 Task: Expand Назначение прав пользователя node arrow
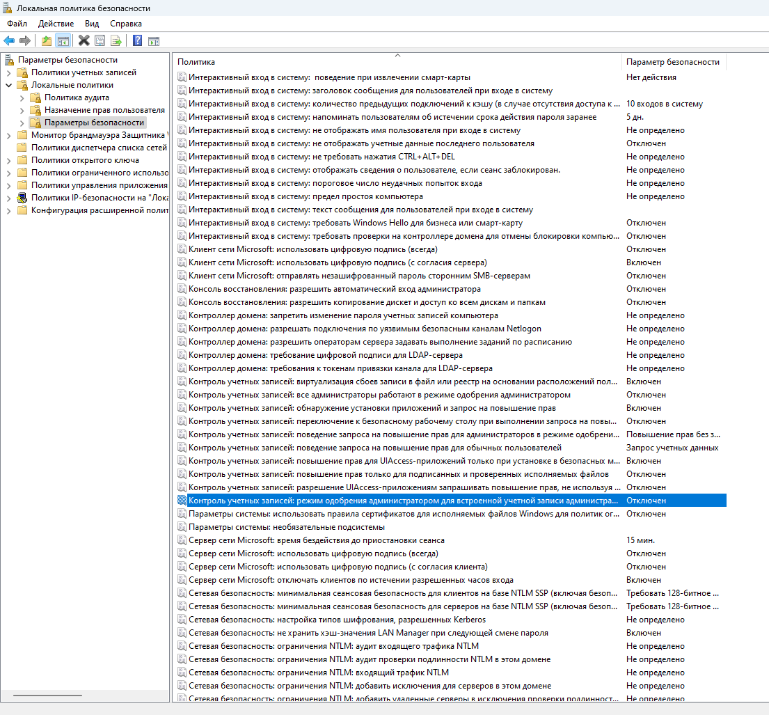pos(22,110)
